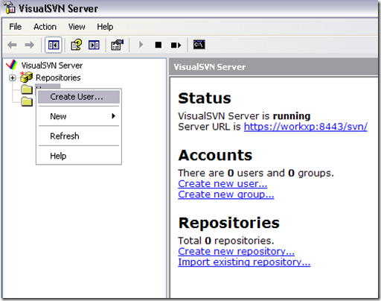Click the Start server play icon
Viewport: 381px width, 301px height.
[141, 45]
